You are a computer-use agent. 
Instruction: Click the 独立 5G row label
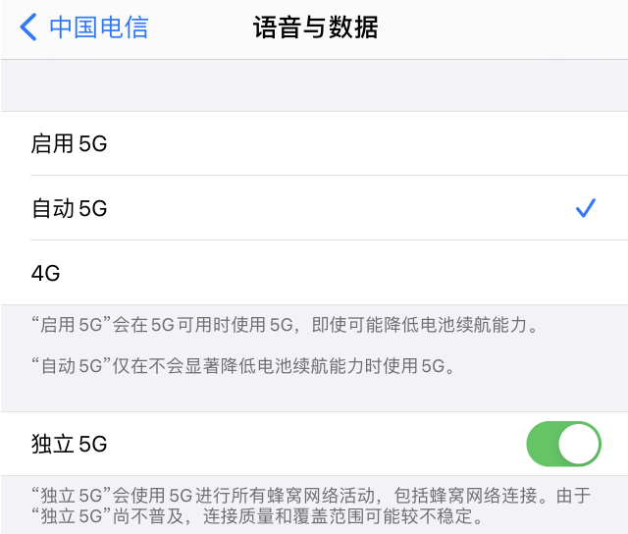[70, 444]
